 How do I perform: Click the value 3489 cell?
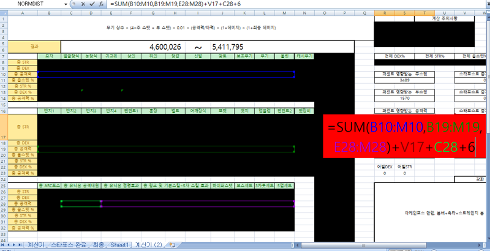coord(404,80)
